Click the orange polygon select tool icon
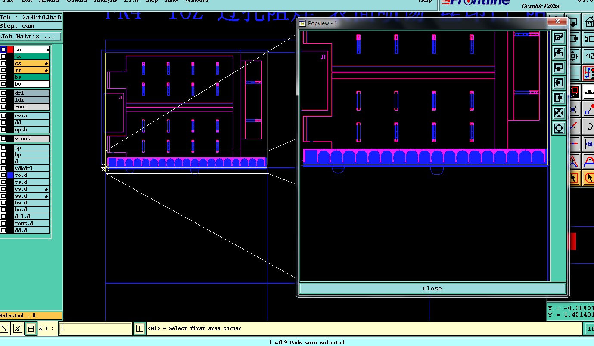The width and height of the screenshot is (594, 346). tap(589, 178)
